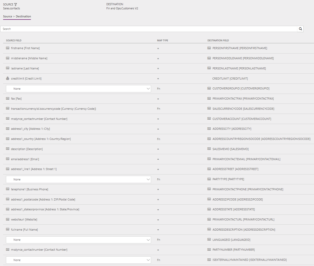Click the ADDRESSZIPCODE [ADDRESSZIPCODE] destination text
The image size is (314, 266).
(238, 199)
